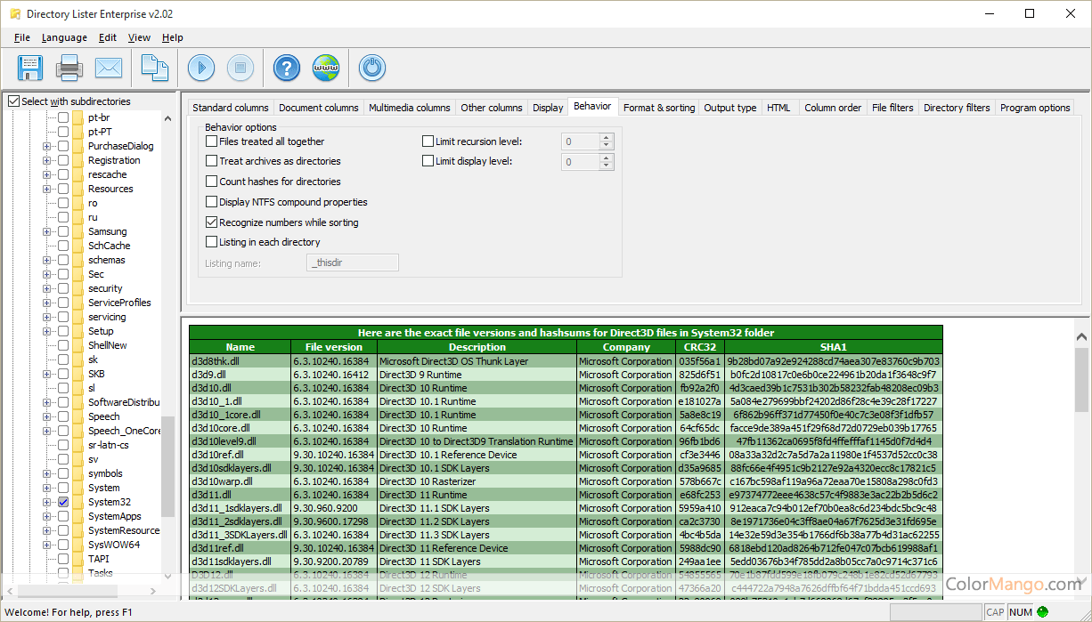1092x622 pixels.
Task: Click the Help question mark icon
Action: pyautogui.click(x=286, y=68)
